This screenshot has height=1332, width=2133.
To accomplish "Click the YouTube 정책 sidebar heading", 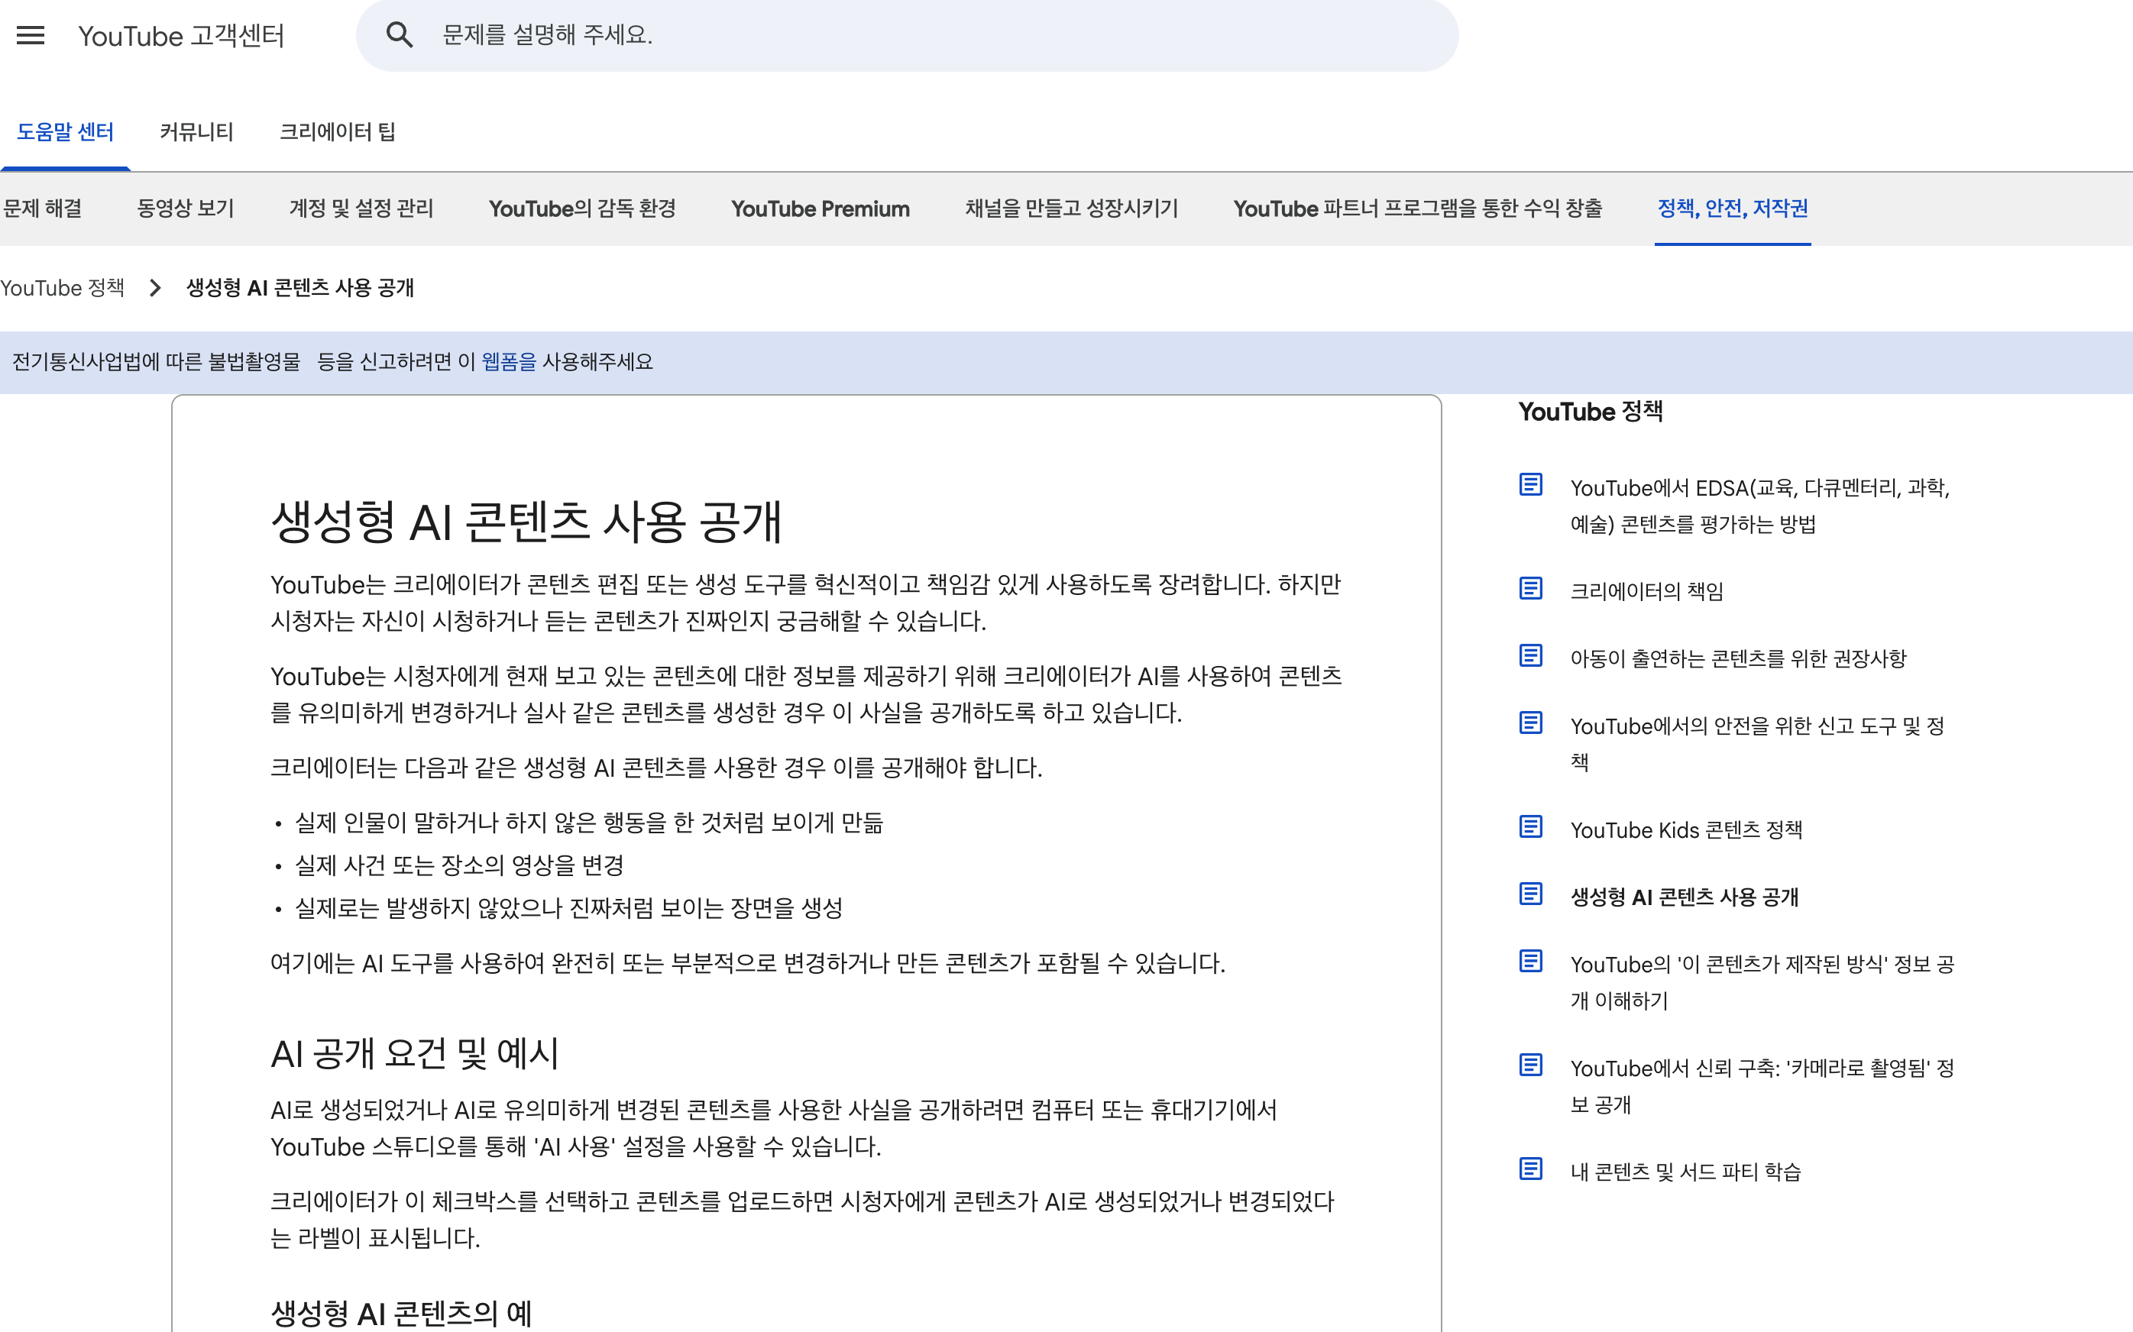I will click(x=1591, y=412).
